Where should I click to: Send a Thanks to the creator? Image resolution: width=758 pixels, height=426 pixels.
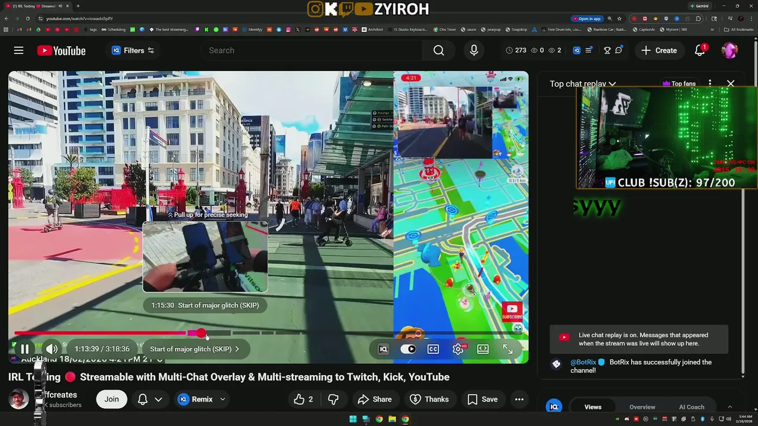click(x=429, y=399)
